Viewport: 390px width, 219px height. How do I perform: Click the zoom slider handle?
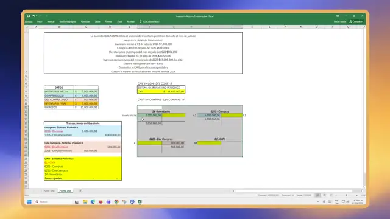(347, 195)
